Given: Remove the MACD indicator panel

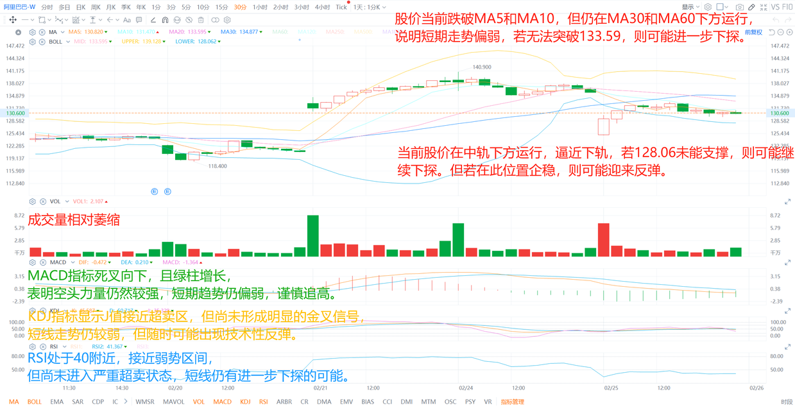Looking at the screenshot, I should (42, 262).
